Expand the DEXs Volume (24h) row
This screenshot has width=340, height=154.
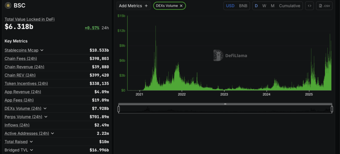[45, 109]
